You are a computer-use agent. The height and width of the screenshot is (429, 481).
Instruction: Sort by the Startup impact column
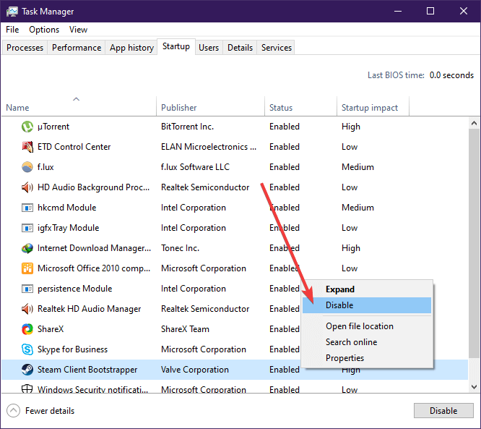pos(369,108)
